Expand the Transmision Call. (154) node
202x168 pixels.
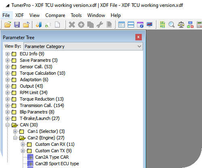7,105
